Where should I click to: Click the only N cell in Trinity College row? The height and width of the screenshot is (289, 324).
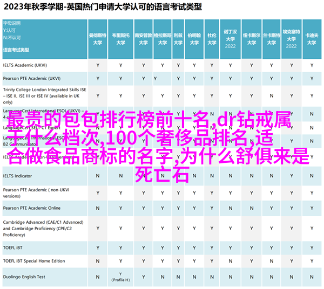coord(271,96)
